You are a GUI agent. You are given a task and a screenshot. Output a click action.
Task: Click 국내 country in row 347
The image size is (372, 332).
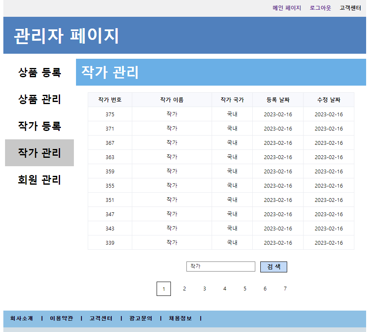(x=232, y=214)
